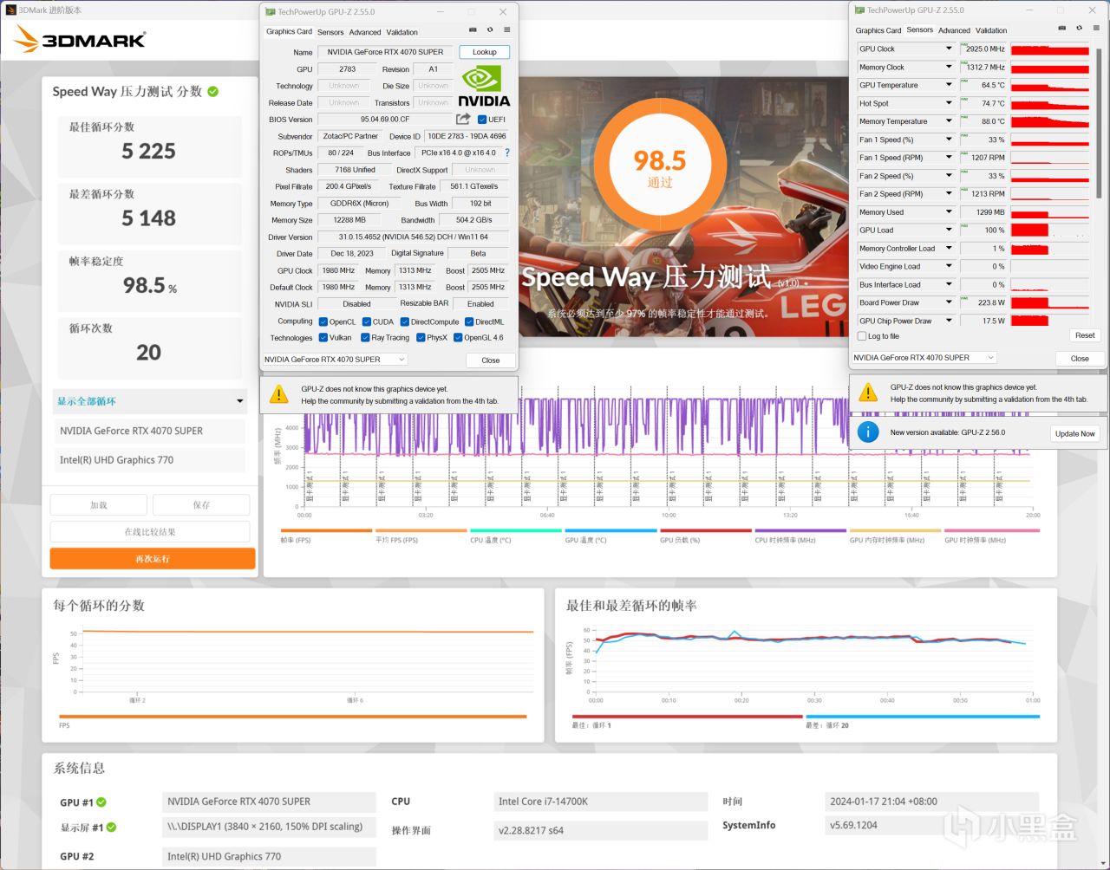The image size is (1110, 870).
Task: Toggle the DirectCompute checkbox
Action: 404,321
